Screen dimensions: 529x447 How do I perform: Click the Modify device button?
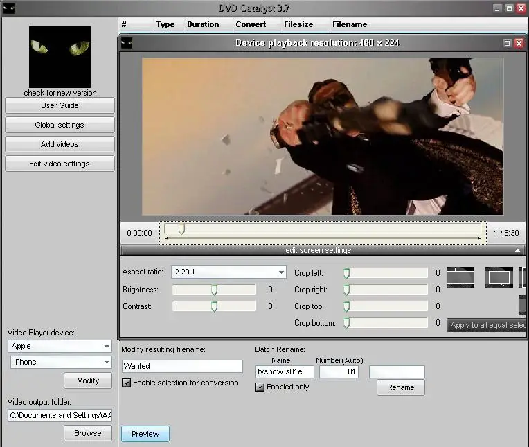click(88, 380)
